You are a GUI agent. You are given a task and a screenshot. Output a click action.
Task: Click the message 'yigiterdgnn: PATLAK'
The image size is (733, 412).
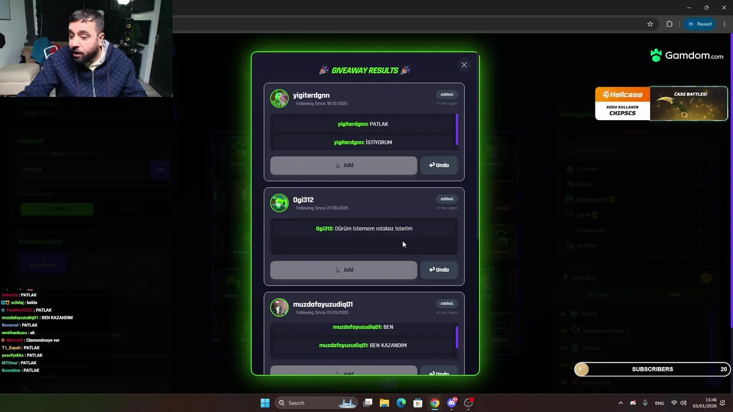363,124
